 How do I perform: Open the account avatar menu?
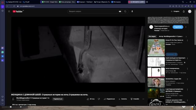coord(190,11)
